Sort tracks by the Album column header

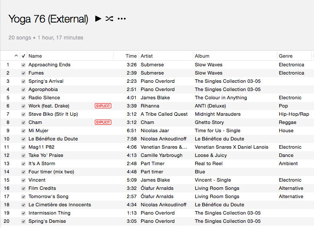tap(202, 56)
